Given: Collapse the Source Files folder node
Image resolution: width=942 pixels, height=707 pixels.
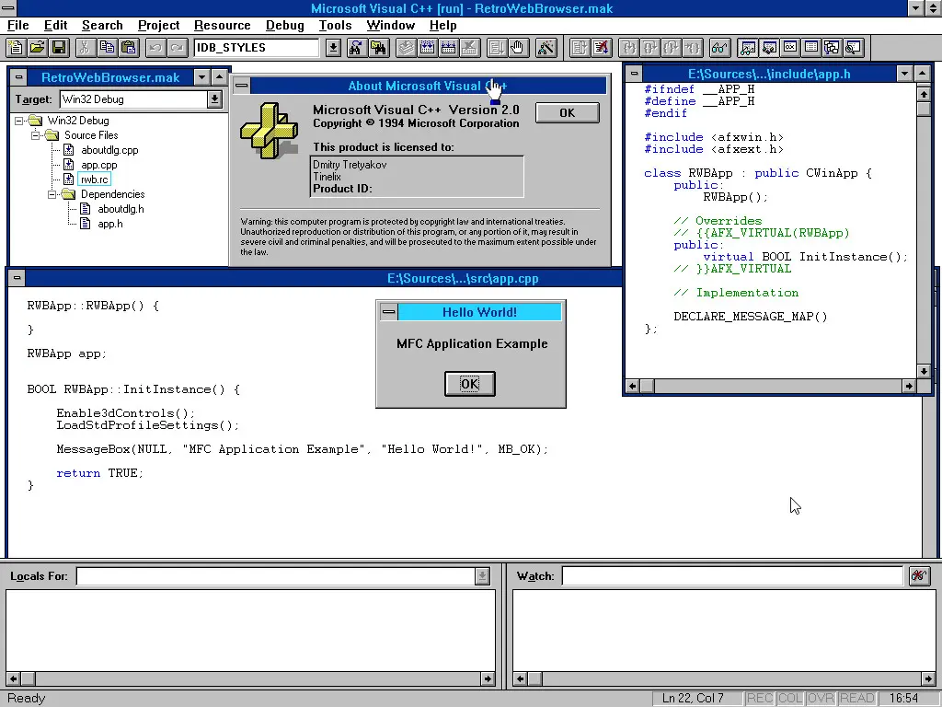Looking at the screenshot, I should (36, 135).
